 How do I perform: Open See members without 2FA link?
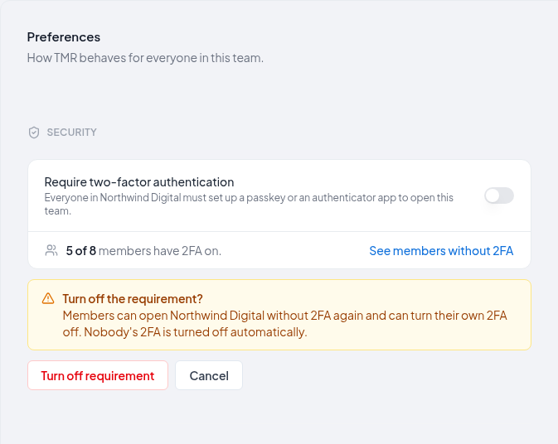coord(441,251)
